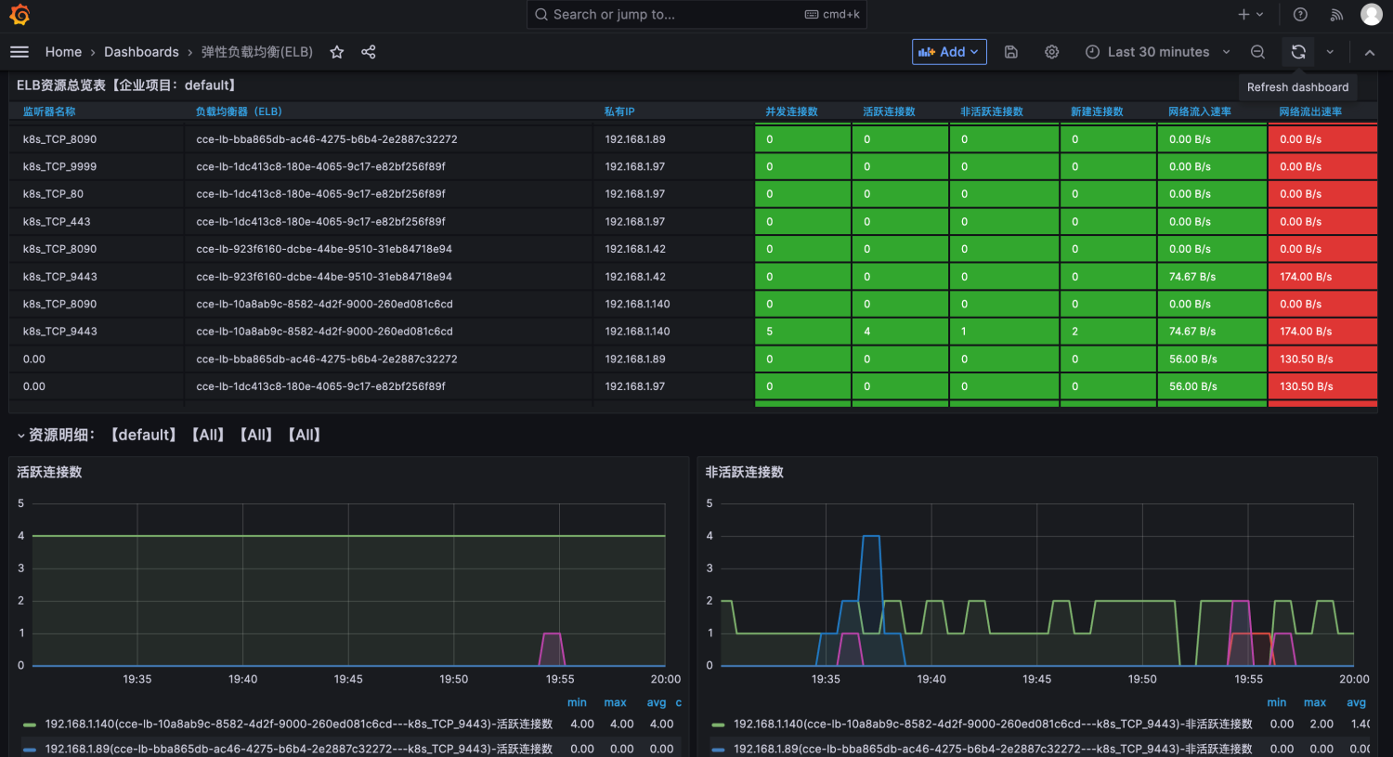Image resolution: width=1393 pixels, height=757 pixels.
Task: Go to Home in breadcrumb
Action: coord(63,52)
